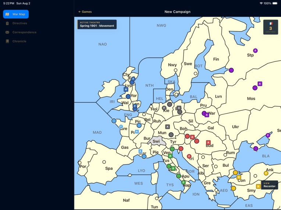
Task: Open the Chronicle sidebar item
Action: [16, 41]
